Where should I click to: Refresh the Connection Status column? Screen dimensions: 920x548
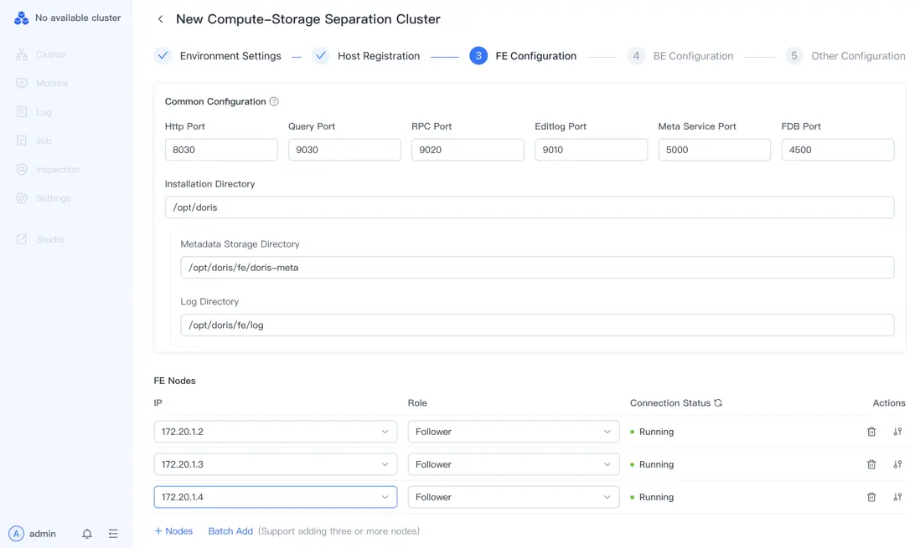point(718,403)
